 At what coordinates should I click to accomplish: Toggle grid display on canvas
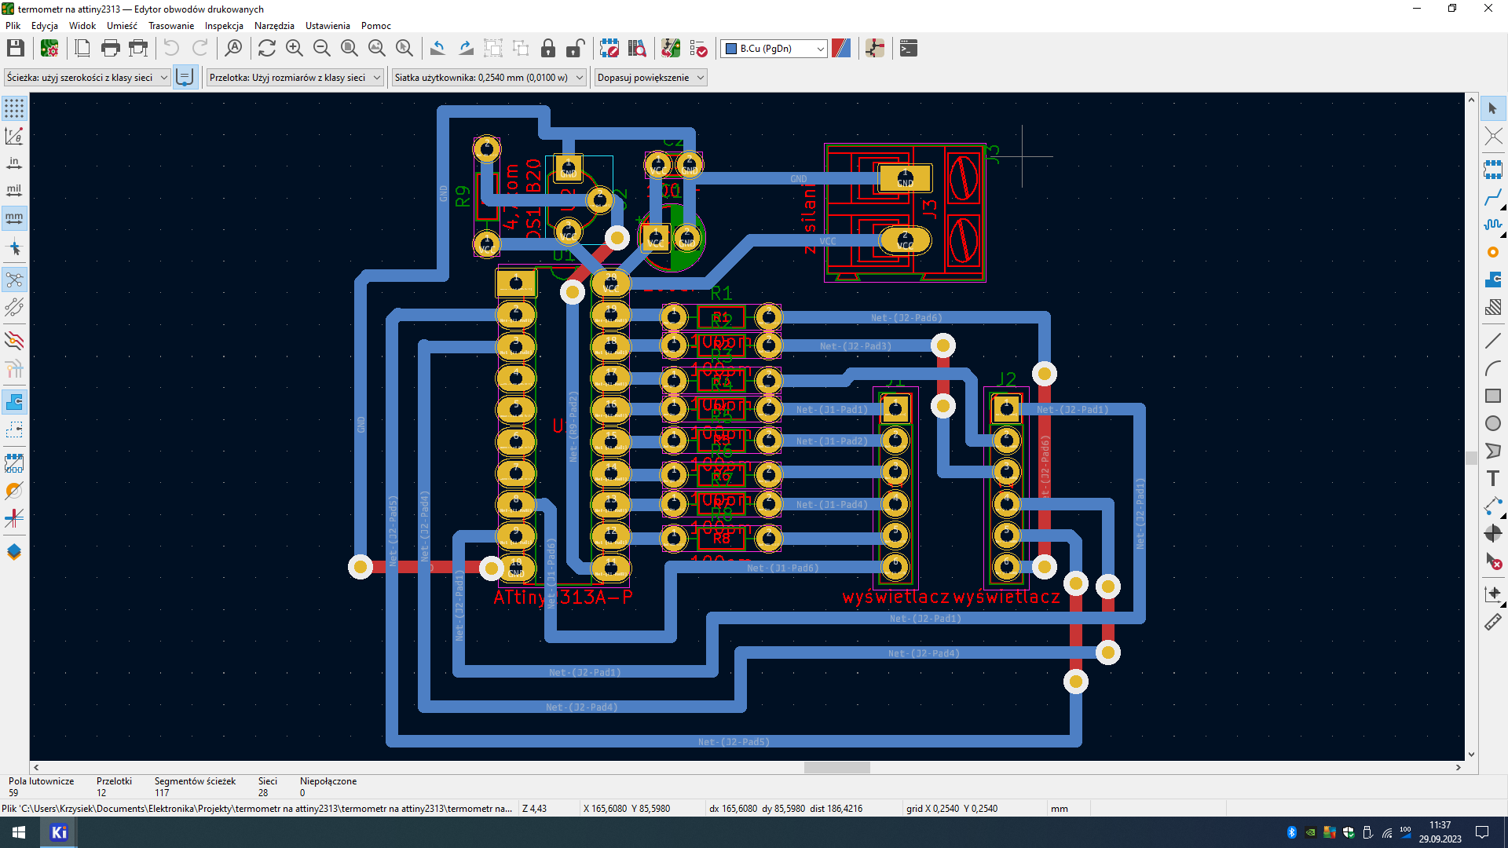(14, 108)
